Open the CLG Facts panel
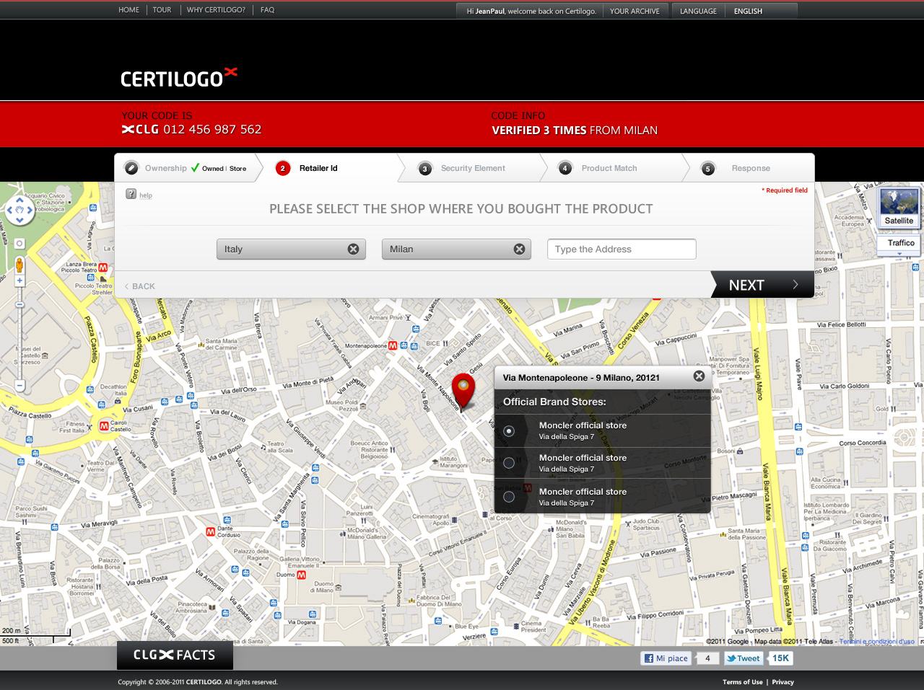 (x=175, y=655)
